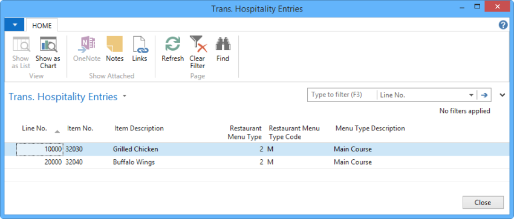Sort by the Line No. column header
Screen dimensions: 514x219
tap(34, 129)
